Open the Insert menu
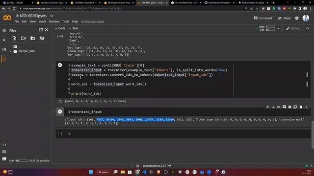This screenshot has height=176, width=314. (x=42, y=22)
